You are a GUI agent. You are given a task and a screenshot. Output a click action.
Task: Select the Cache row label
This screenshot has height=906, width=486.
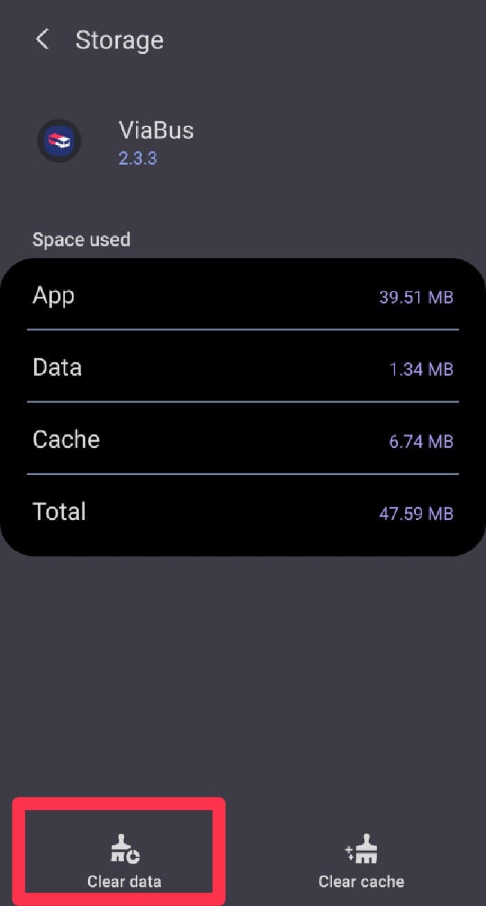tap(66, 439)
